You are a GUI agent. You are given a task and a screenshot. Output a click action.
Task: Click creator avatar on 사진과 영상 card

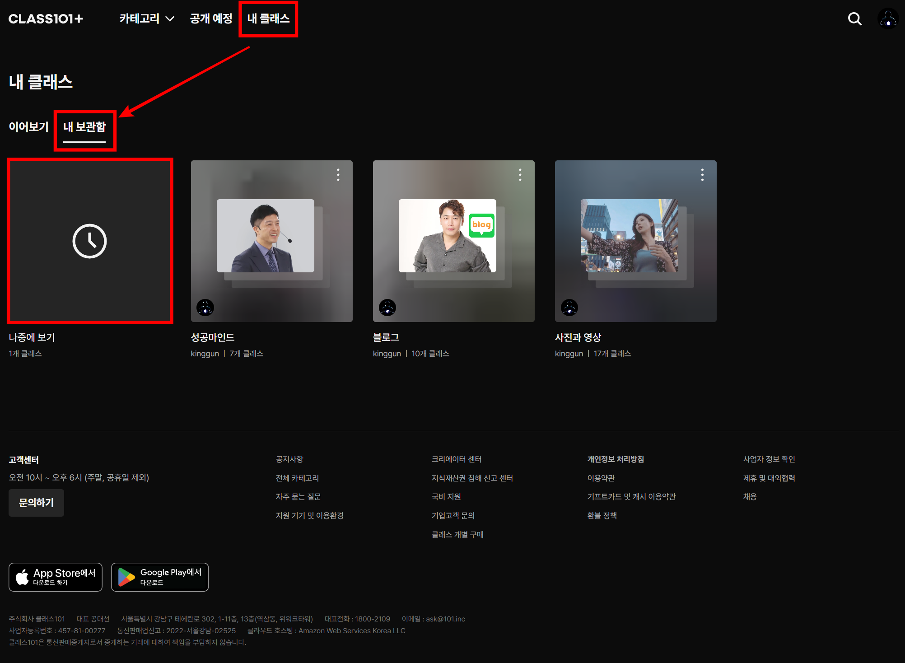[x=569, y=308]
